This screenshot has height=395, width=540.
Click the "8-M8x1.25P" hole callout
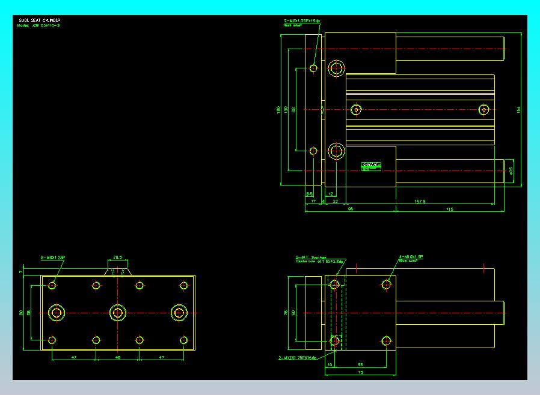click(53, 258)
